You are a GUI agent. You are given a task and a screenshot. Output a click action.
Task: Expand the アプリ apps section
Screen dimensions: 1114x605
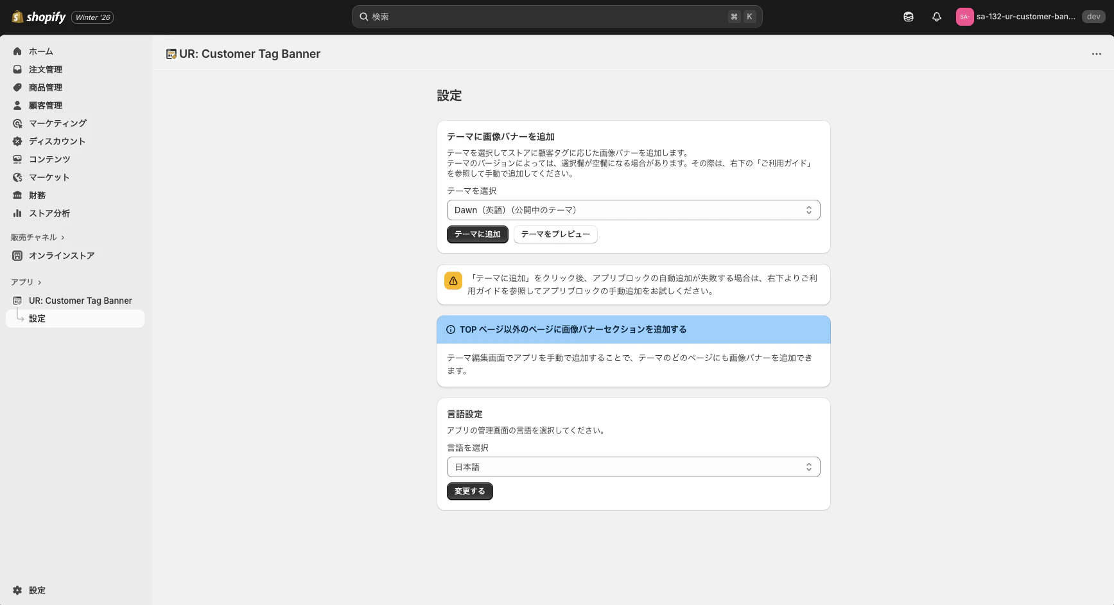click(26, 282)
